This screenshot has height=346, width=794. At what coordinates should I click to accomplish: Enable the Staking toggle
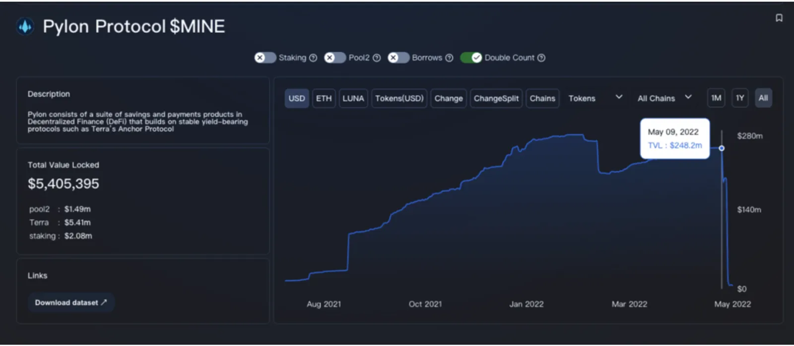[x=265, y=58]
